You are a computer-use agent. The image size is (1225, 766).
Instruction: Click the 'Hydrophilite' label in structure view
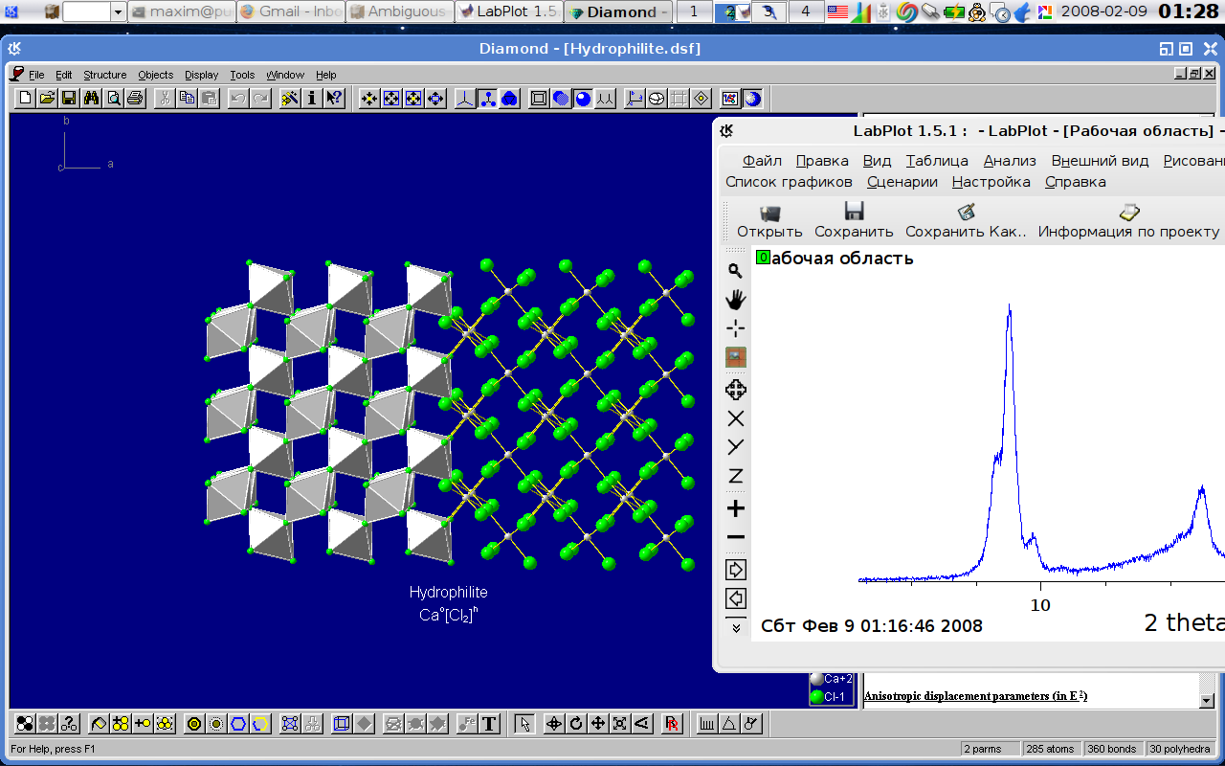tap(448, 592)
